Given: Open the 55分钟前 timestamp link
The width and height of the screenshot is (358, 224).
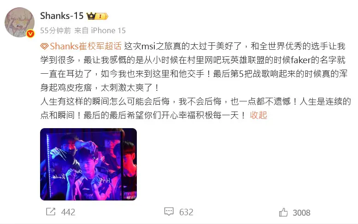Looking at the screenshot, I should (55, 30).
